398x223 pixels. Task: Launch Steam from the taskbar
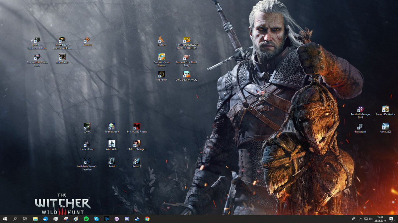[137, 219]
